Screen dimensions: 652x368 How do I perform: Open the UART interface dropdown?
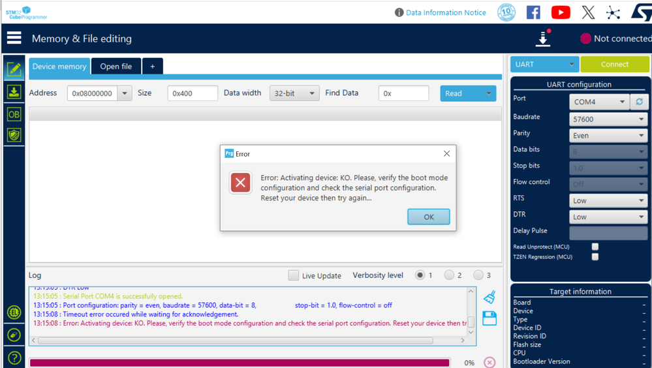click(544, 65)
